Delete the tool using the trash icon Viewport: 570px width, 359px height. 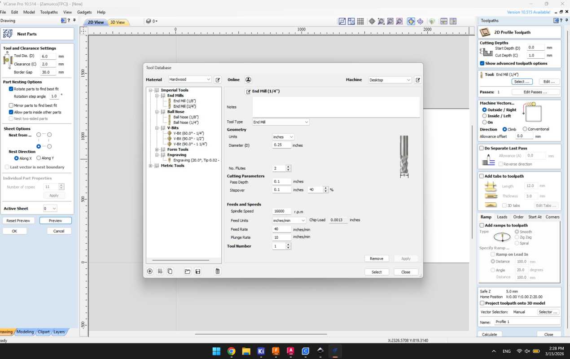[218, 271]
